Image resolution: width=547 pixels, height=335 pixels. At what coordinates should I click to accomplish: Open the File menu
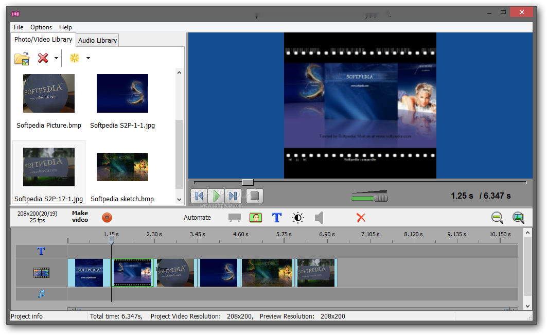[19, 27]
